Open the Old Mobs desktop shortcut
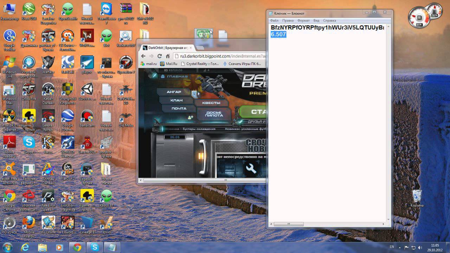Image resolution: width=450 pixels, height=253 pixels. coord(126,118)
